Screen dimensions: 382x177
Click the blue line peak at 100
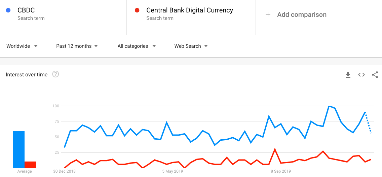(329, 106)
